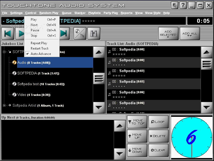Click the context help arrow icon in title bar
The width and height of the screenshot is (214, 161).
coord(175,5)
